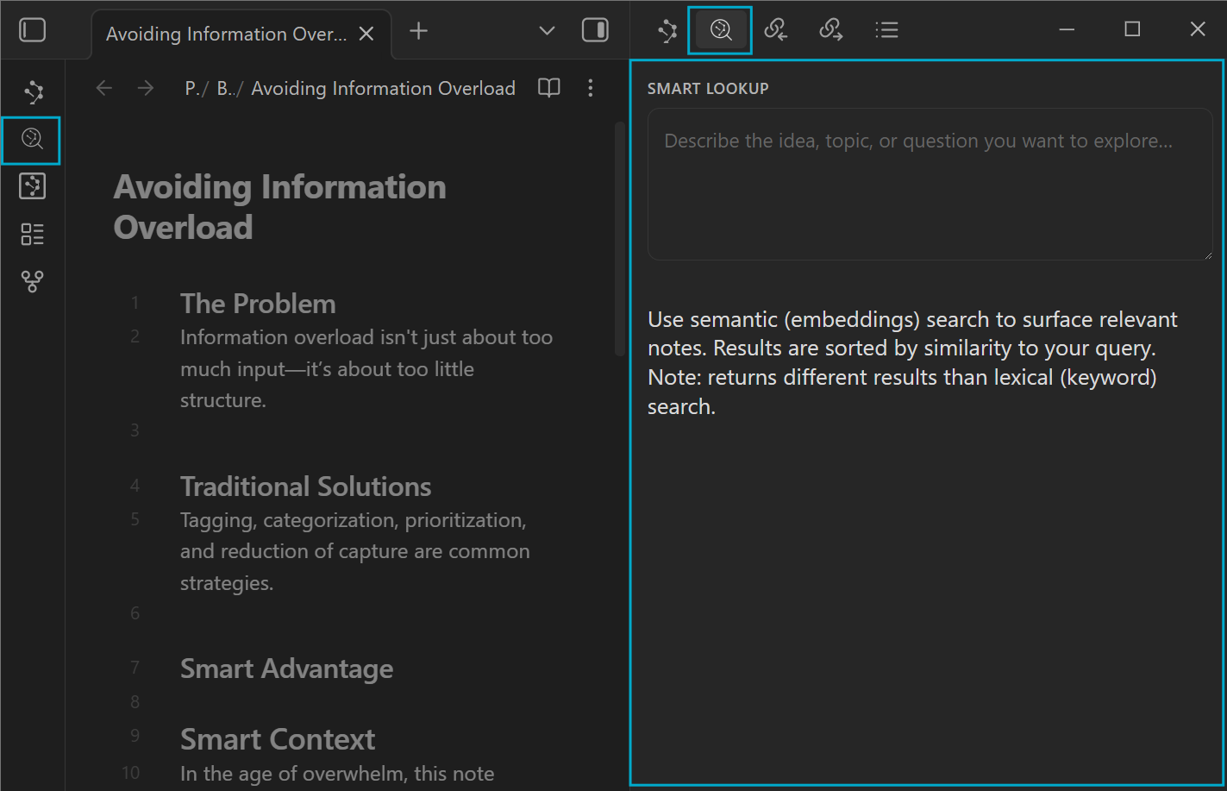1227x791 pixels.
Task: Click the note editor's vertical scrollbar
Action: click(x=619, y=239)
